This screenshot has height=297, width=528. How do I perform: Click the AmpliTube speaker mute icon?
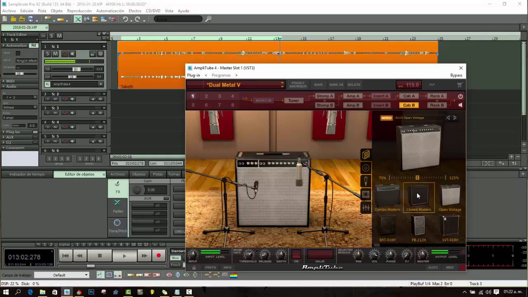click(x=460, y=105)
